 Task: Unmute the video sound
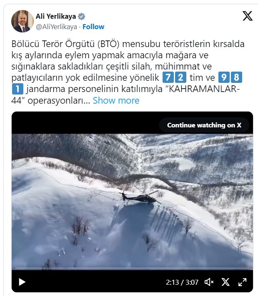pyautogui.click(x=209, y=282)
